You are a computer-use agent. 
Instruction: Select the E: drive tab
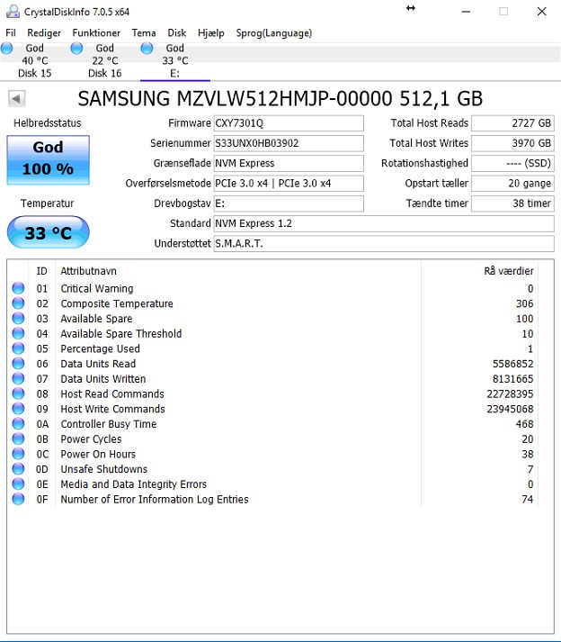tap(175, 60)
